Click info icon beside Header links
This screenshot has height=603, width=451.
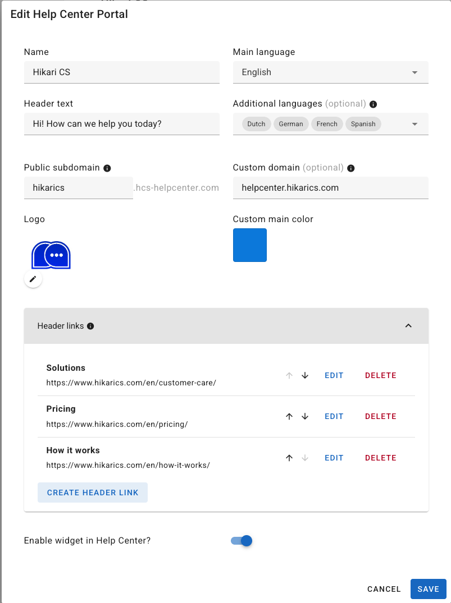[x=90, y=326]
